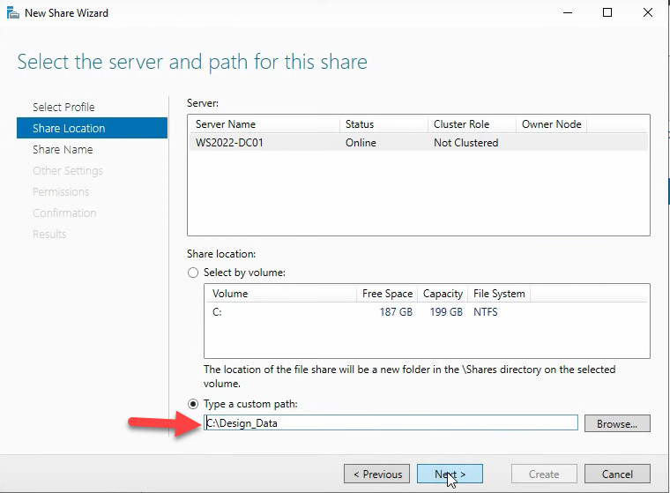
Task: Click the Owner Node column header
Action: click(x=551, y=124)
